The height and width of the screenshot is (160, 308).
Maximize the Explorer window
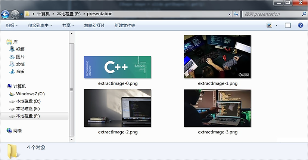coord(288,3)
